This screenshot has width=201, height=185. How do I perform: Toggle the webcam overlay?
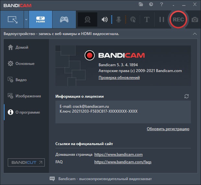pyautogui.click(x=87, y=19)
